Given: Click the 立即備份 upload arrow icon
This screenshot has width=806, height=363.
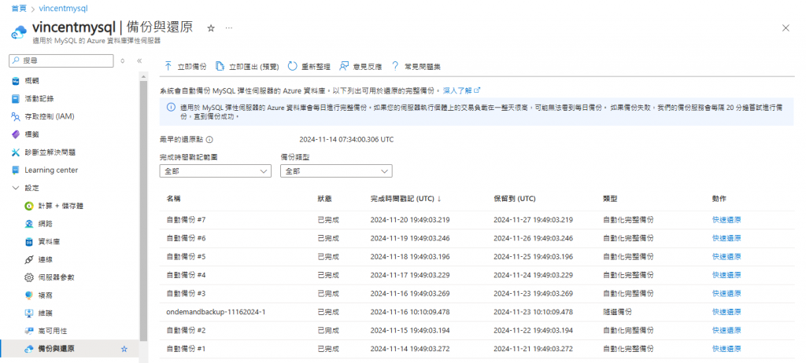Looking at the screenshot, I should 168,66.
